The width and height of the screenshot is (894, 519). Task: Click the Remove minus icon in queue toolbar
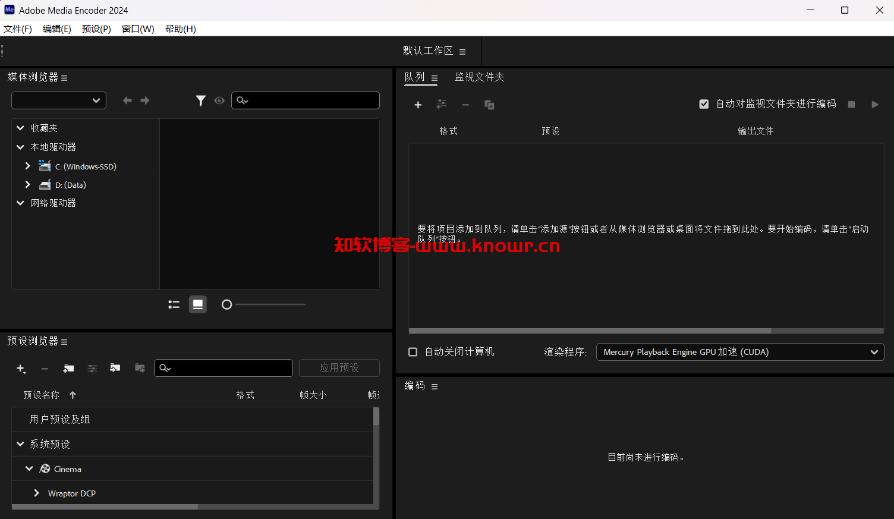coord(465,105)
